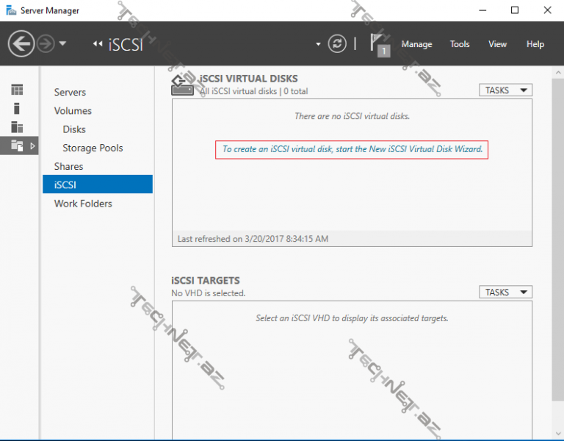
Task: Select File and Storage Services icon
Action: (x=17, y=146)
